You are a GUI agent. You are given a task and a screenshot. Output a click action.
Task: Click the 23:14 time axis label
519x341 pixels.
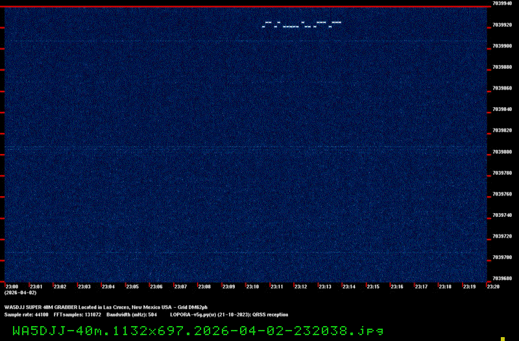pos(349,286)
